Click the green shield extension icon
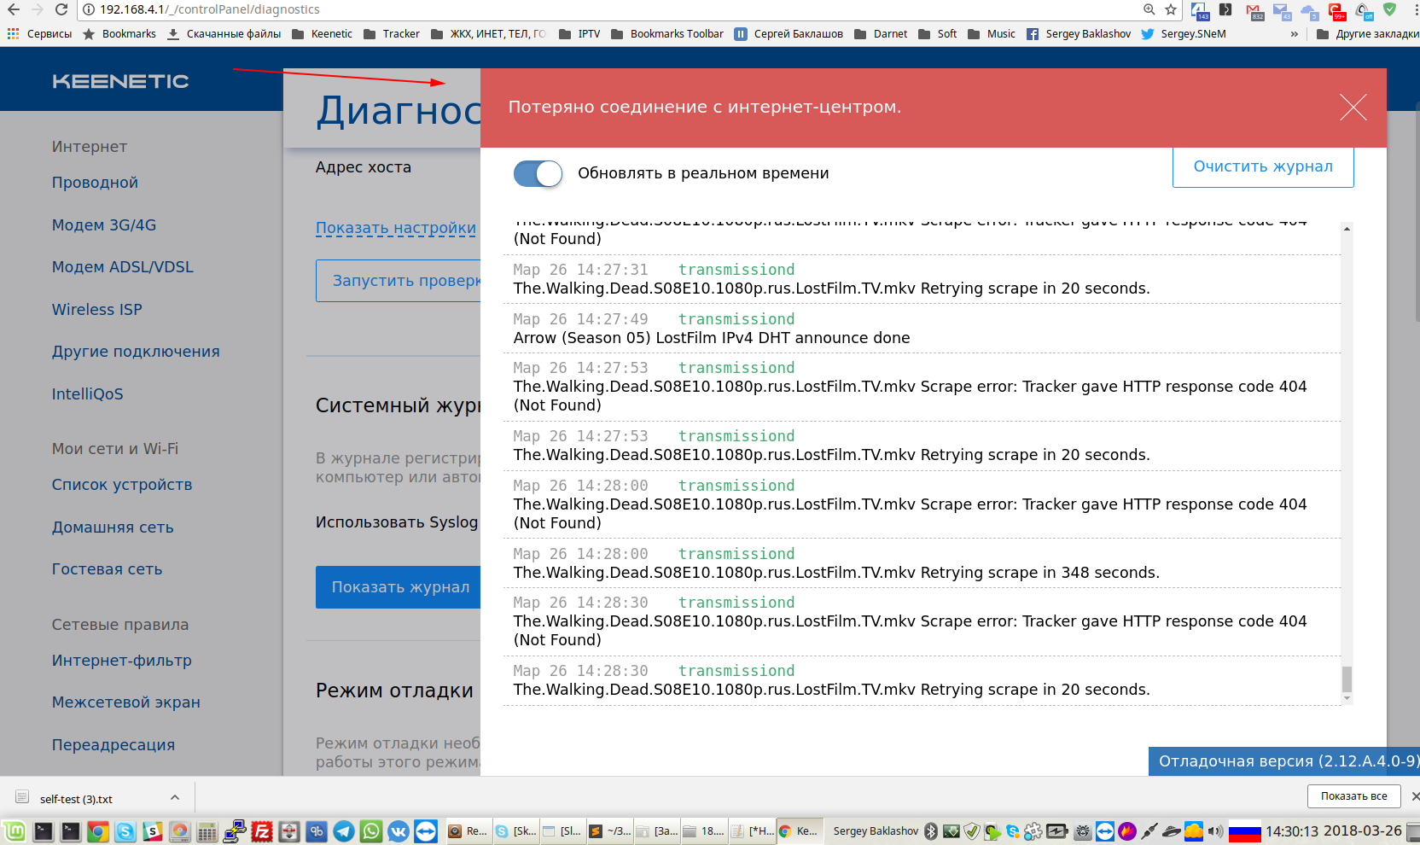The image size is (1420, 845). [1390, 9]
